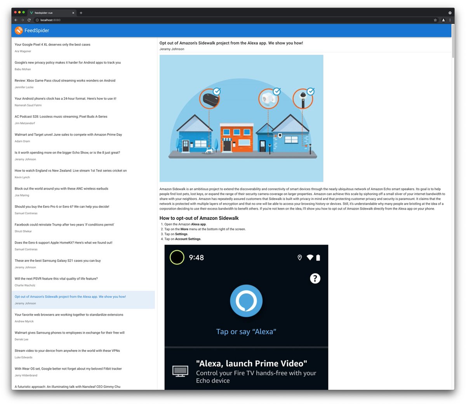
Task: Open Walmart gives Samsung phones article
Action: (83, 336)
